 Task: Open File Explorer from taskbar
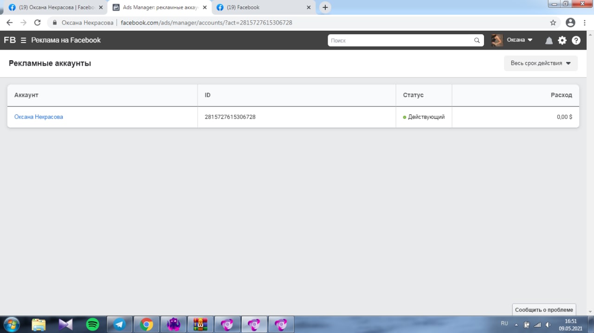(x=39, y=324)
